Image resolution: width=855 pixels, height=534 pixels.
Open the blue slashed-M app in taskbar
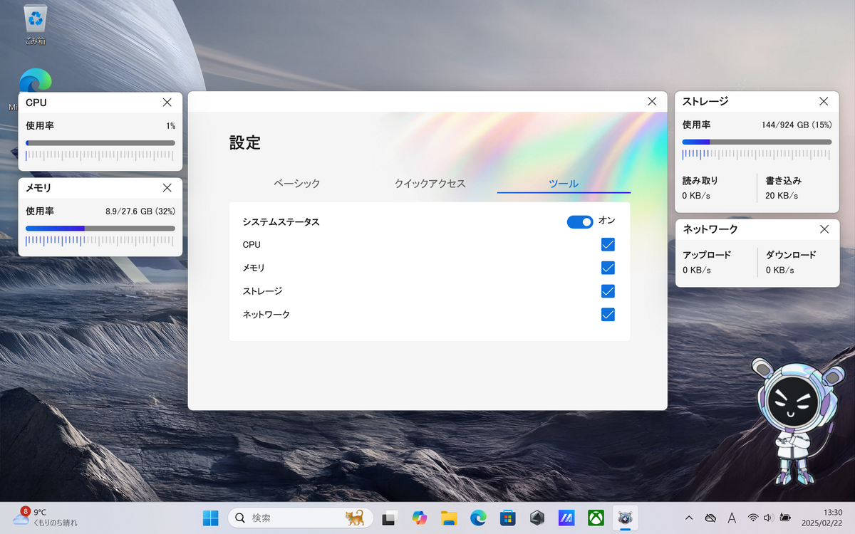pyautogui.click(x=566, y=518)
